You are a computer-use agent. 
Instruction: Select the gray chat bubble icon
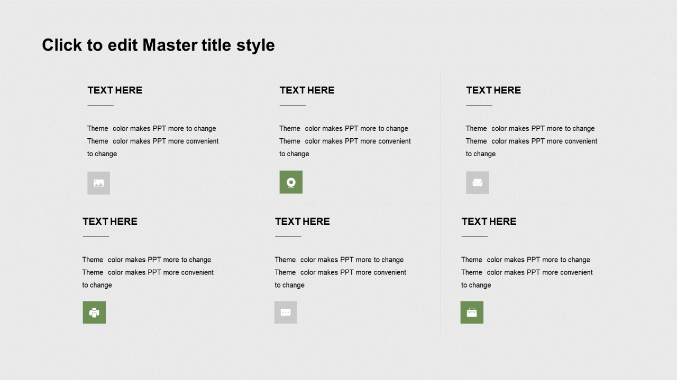(286, 312)
